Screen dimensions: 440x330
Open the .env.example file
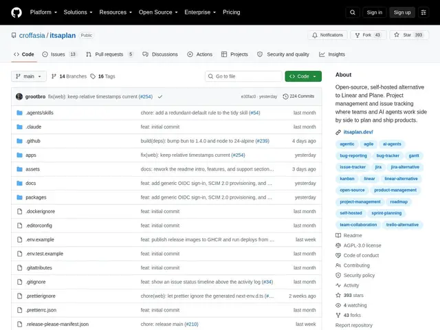40,240
